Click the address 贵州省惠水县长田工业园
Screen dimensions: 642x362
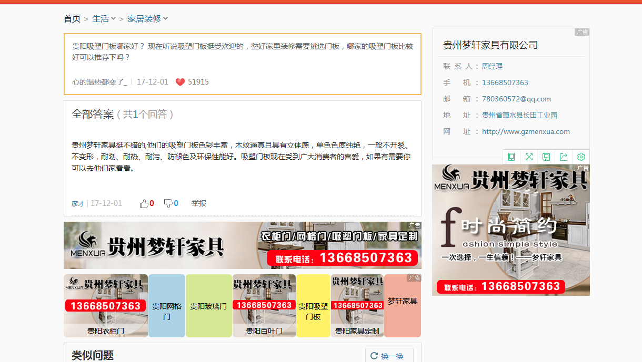click(519, 115)
